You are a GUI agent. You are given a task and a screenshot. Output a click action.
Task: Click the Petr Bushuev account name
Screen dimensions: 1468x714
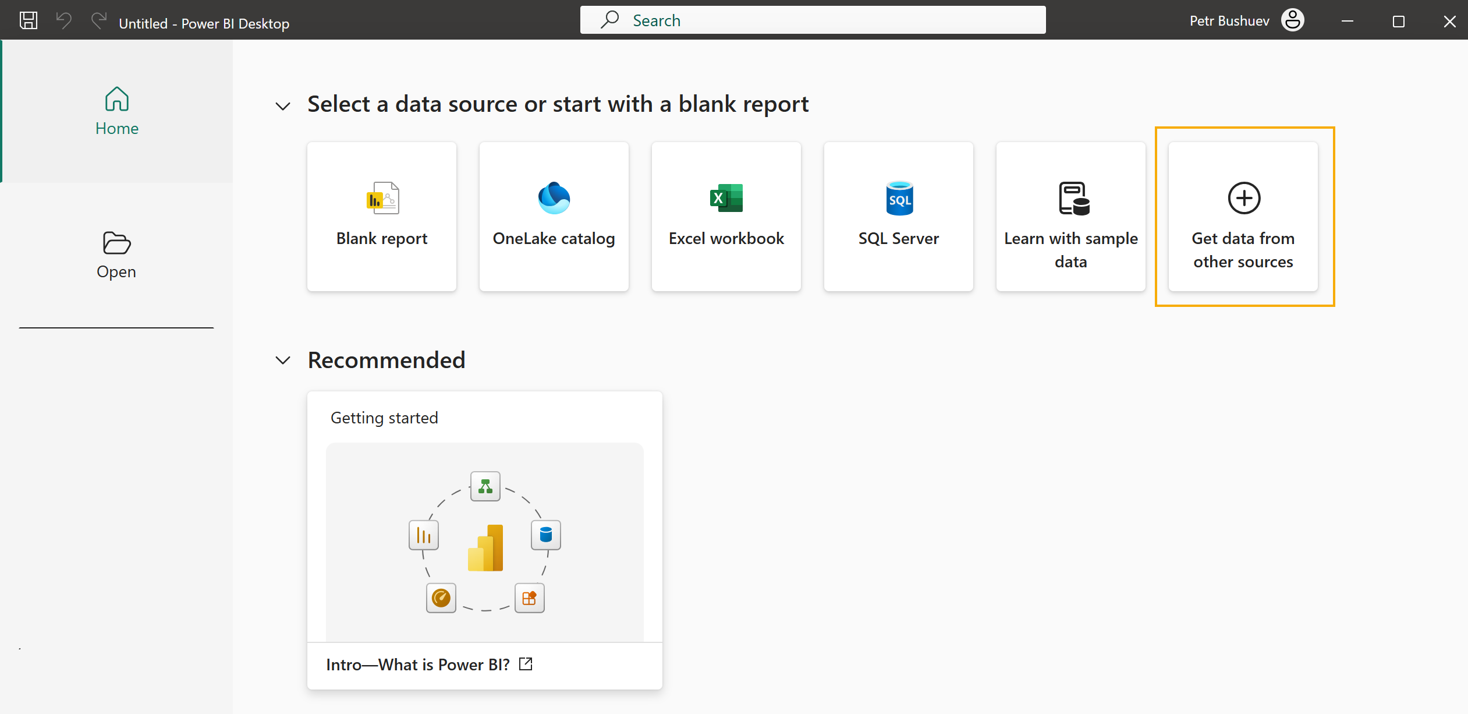[x=1229, y=21]
